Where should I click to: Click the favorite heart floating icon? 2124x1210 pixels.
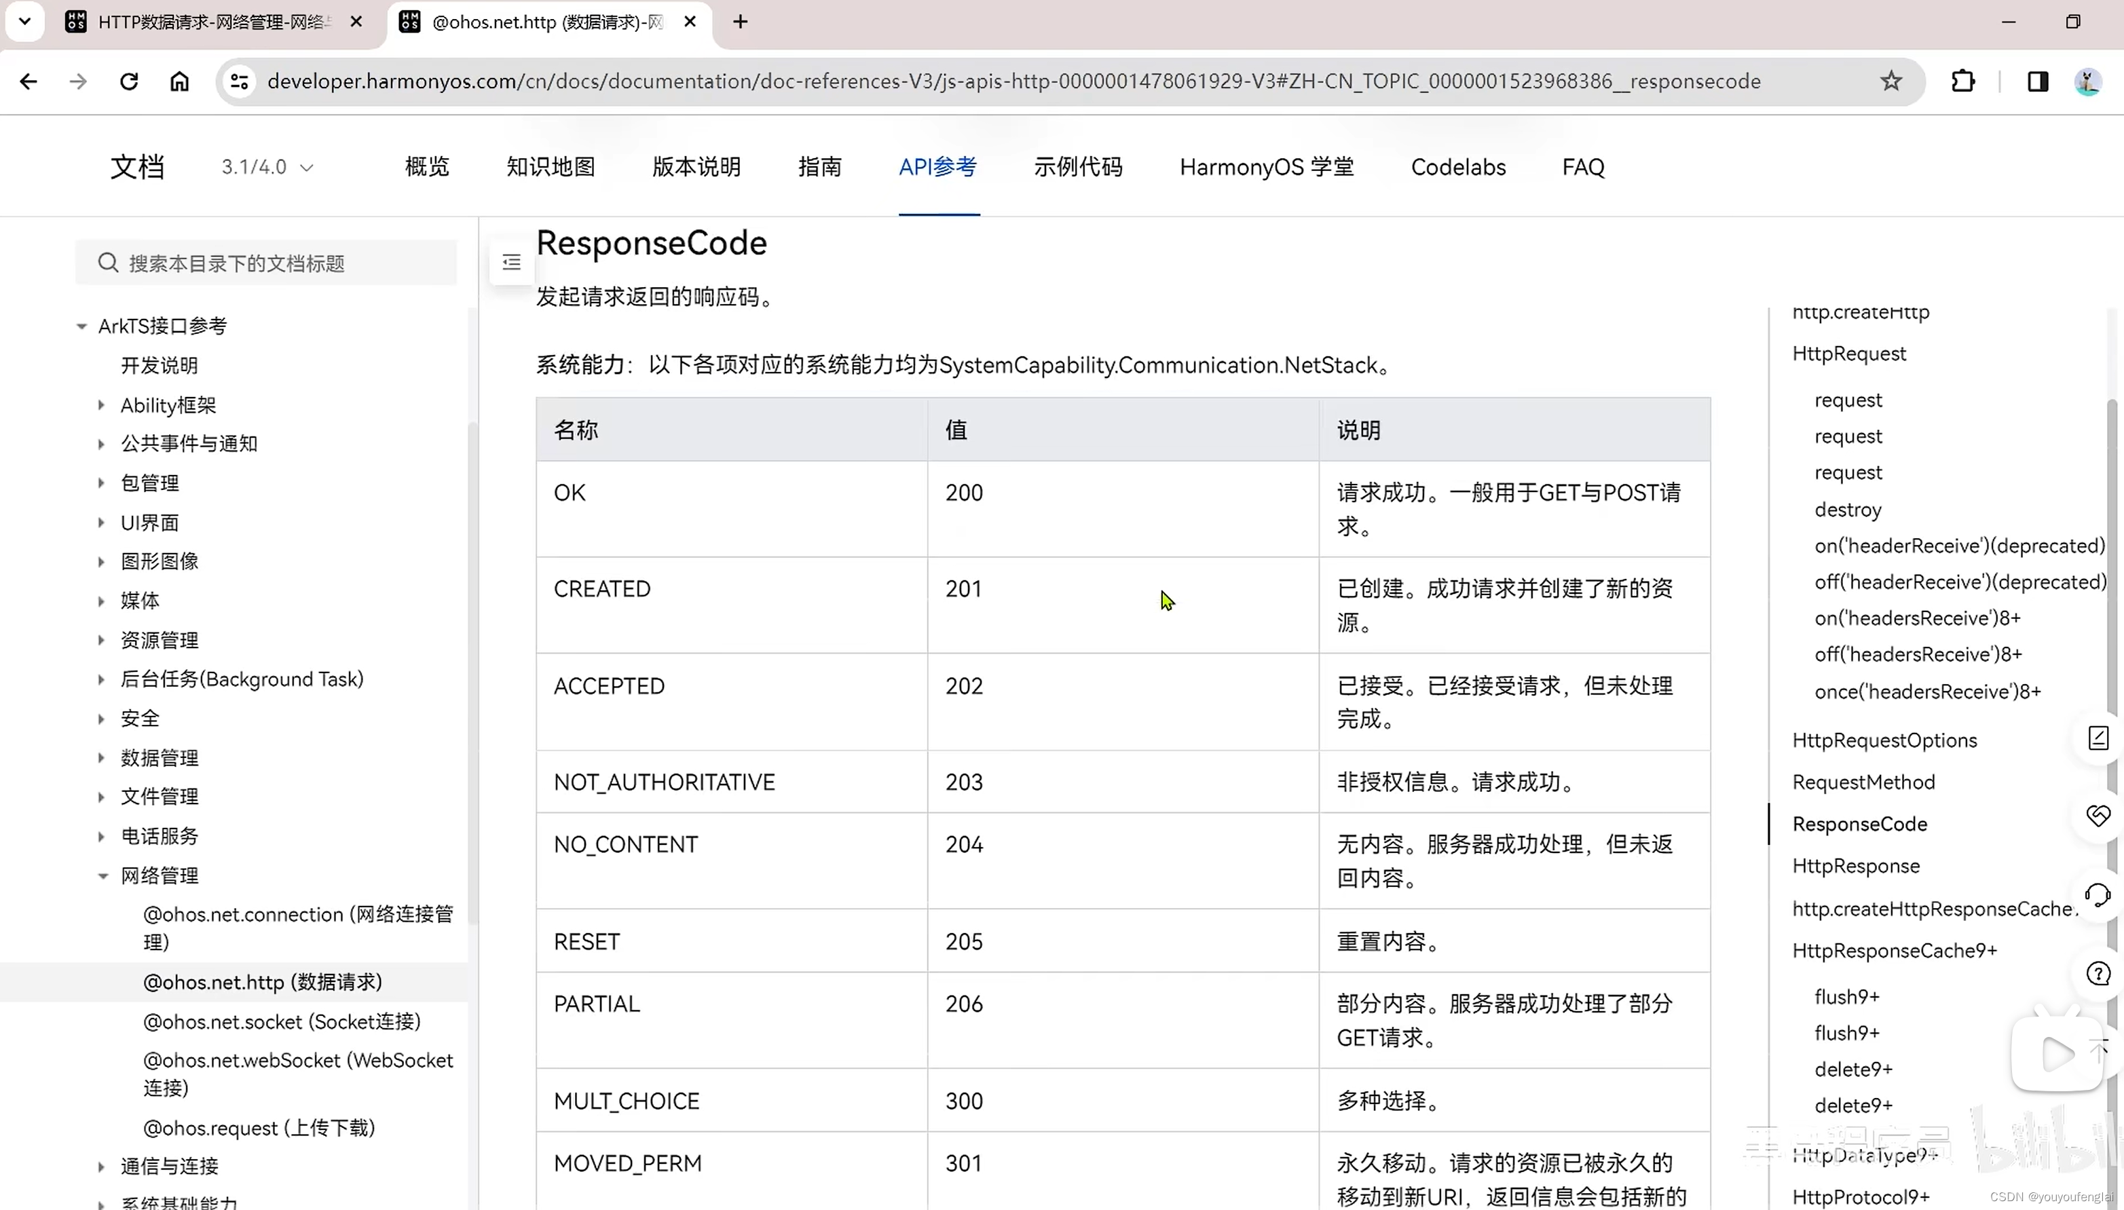[2098, 815]
